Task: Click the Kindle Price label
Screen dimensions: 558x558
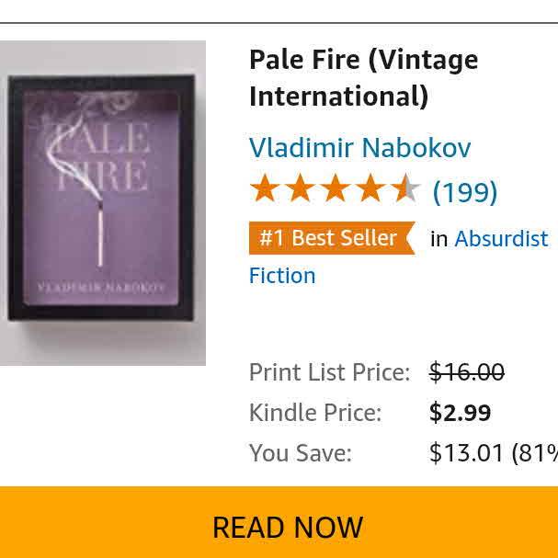Action: pos(314,413)
